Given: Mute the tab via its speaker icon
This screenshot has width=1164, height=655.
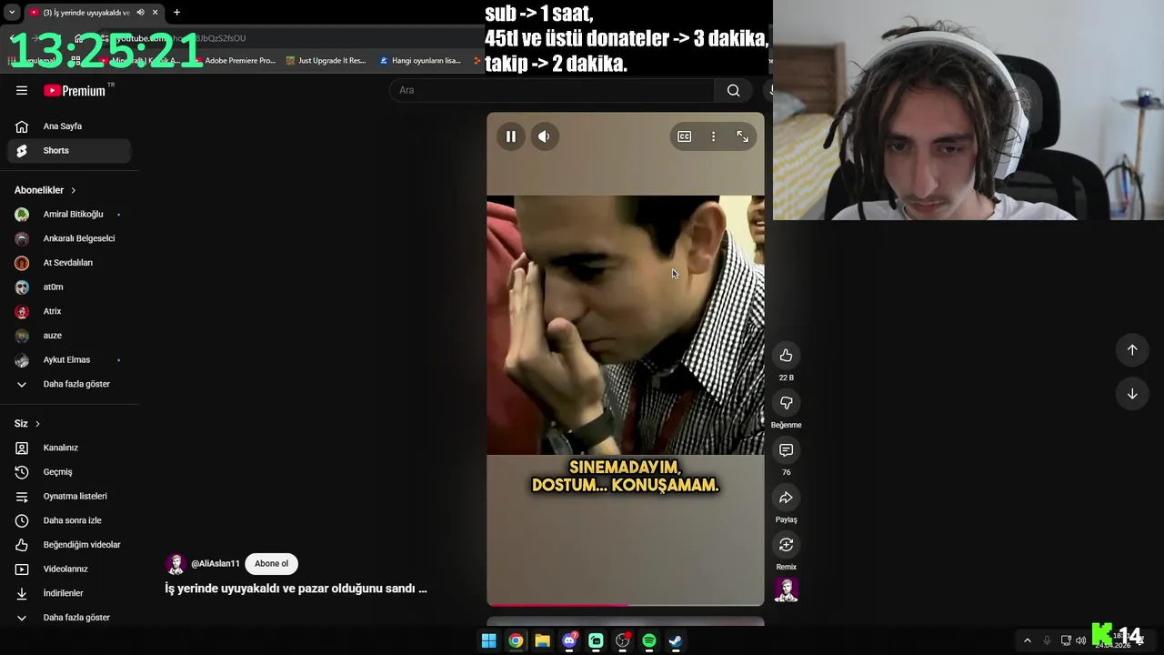Looking at the screenshot, I should coord(140,13).
